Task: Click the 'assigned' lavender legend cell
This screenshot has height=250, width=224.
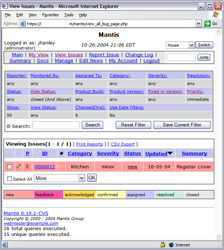Action: [x=140, y=194]
